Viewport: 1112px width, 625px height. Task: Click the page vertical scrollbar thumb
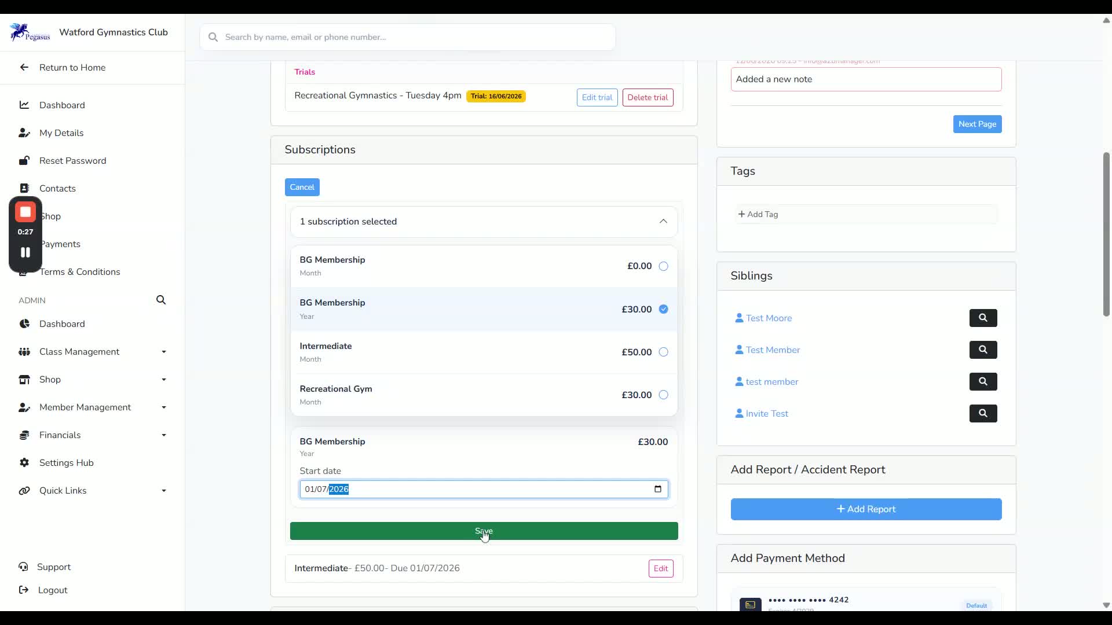tap(1106, 234)
